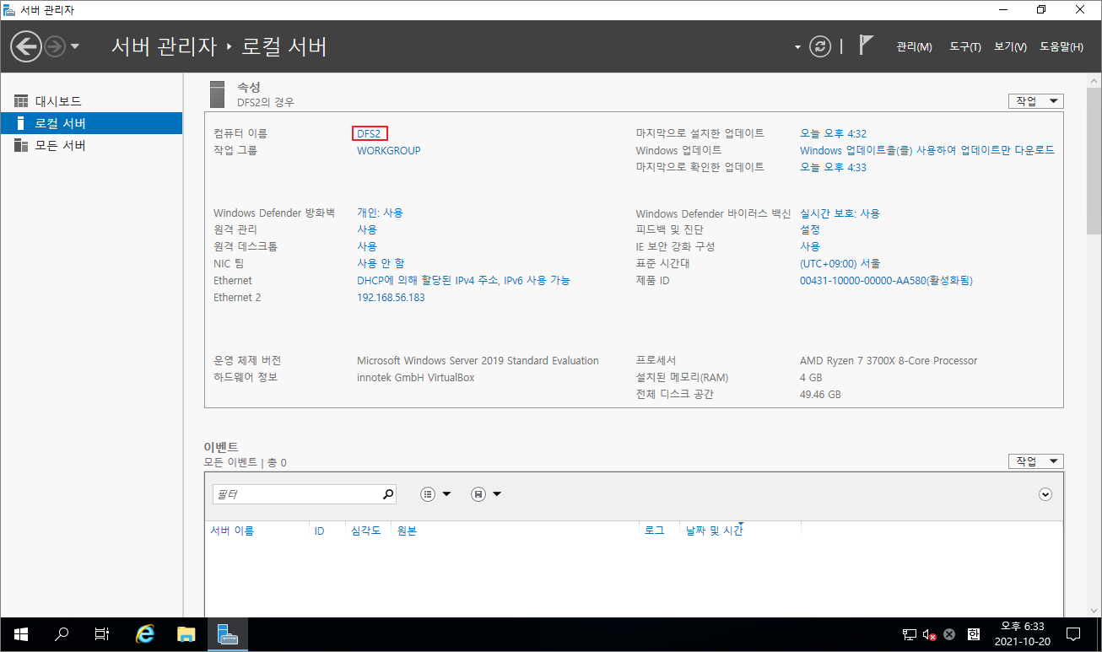
Task: Open the 관리(M) menu
Action: click(x=914, y=47)
